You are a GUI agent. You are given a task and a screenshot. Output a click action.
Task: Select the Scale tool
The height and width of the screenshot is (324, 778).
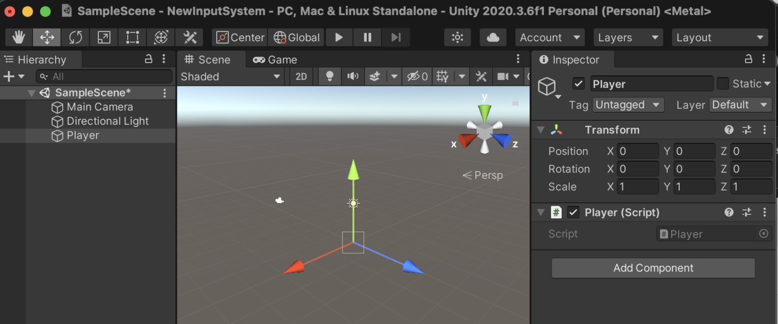point(103,37)
